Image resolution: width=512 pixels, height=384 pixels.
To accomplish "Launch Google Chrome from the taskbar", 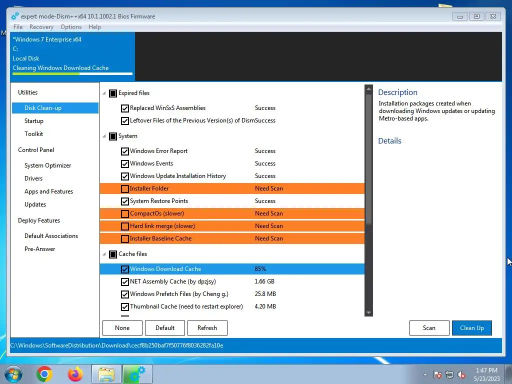I will [x=44, y=374].
